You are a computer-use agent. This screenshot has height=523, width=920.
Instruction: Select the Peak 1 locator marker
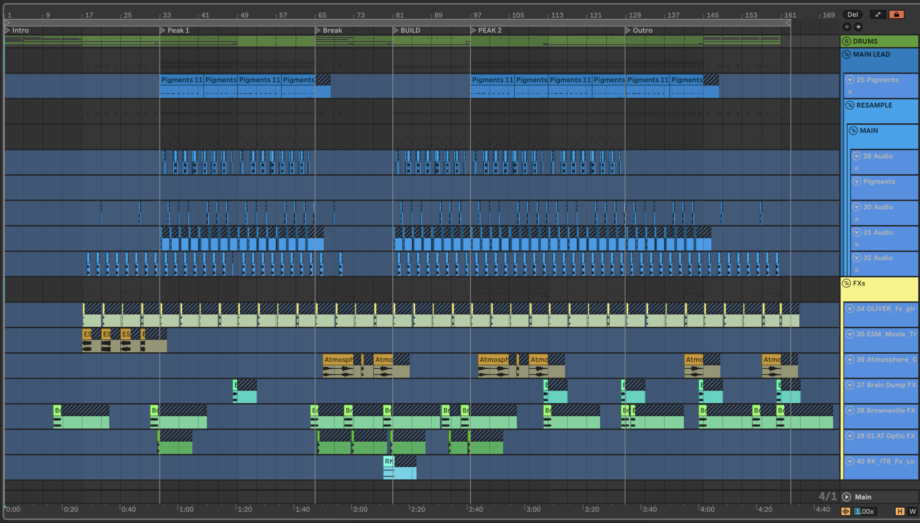[162, 30]
